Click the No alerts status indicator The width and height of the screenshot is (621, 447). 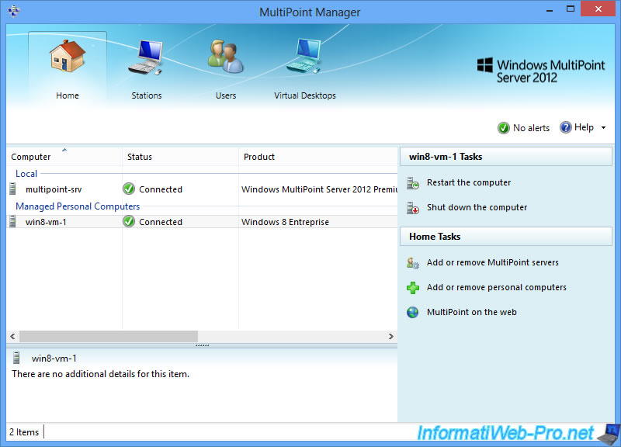click(x=523, y=128)
